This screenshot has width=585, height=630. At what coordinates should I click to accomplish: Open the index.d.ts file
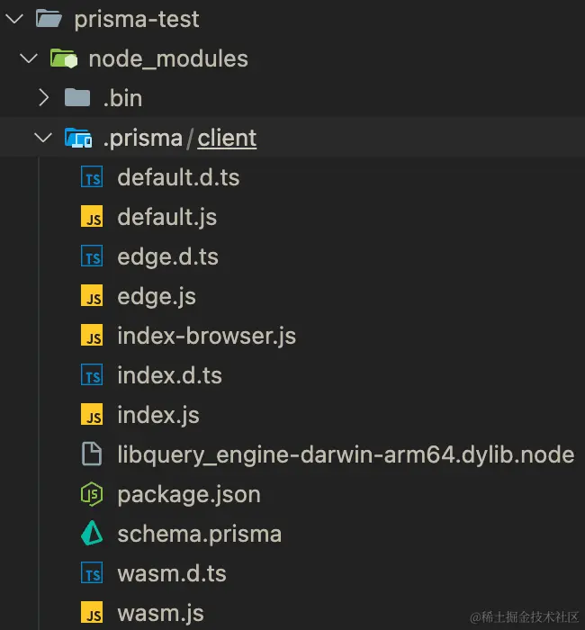[169, 375]
